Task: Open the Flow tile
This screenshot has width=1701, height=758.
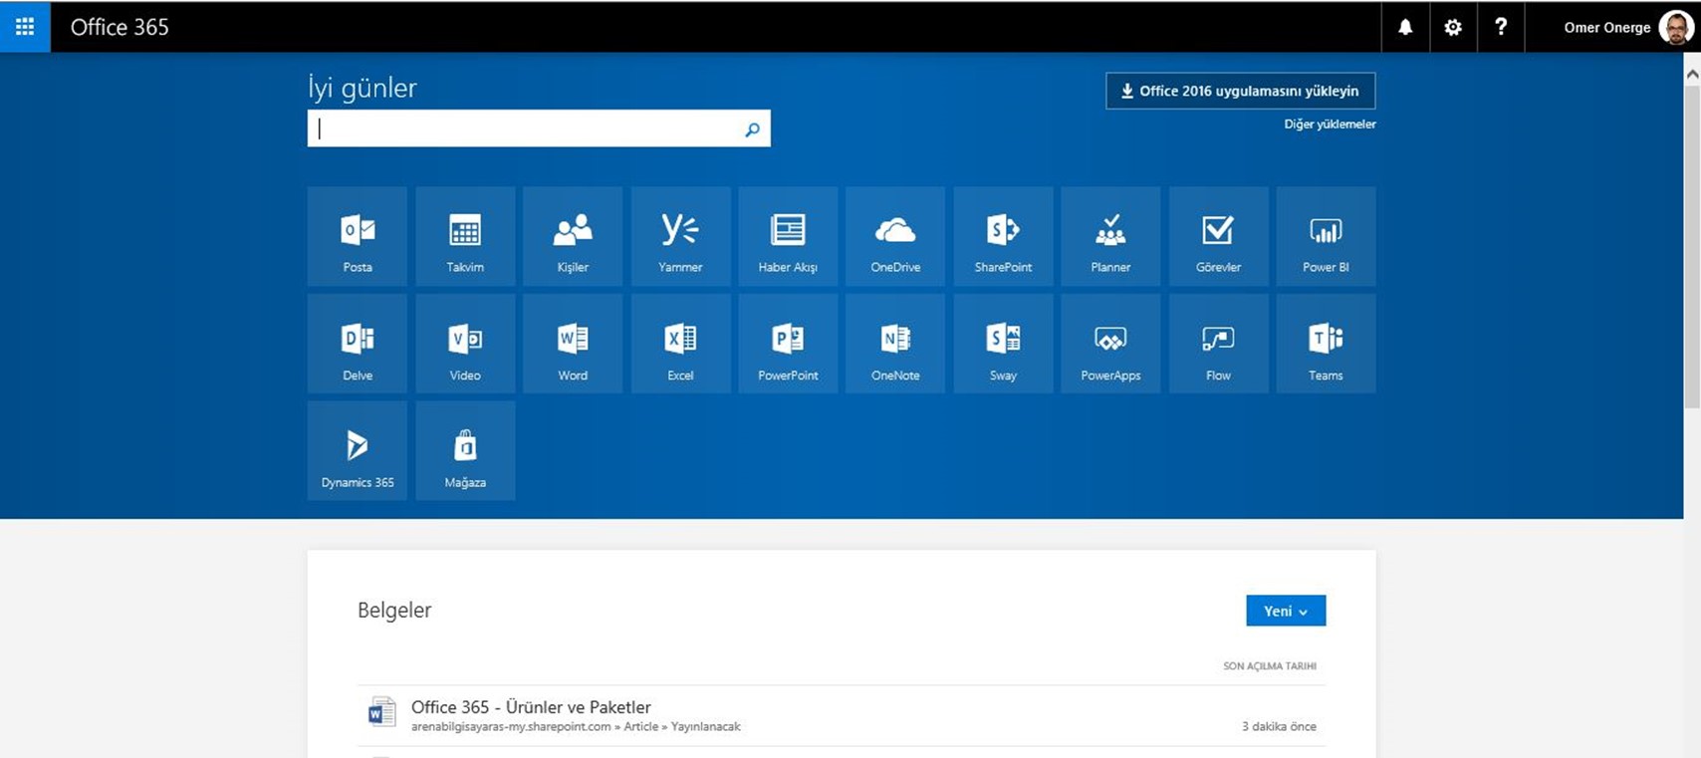Action: [x=1218, y=344]
